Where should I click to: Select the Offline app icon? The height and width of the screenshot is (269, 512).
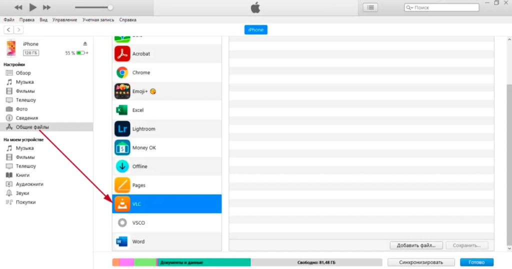(x=122, y=166)
